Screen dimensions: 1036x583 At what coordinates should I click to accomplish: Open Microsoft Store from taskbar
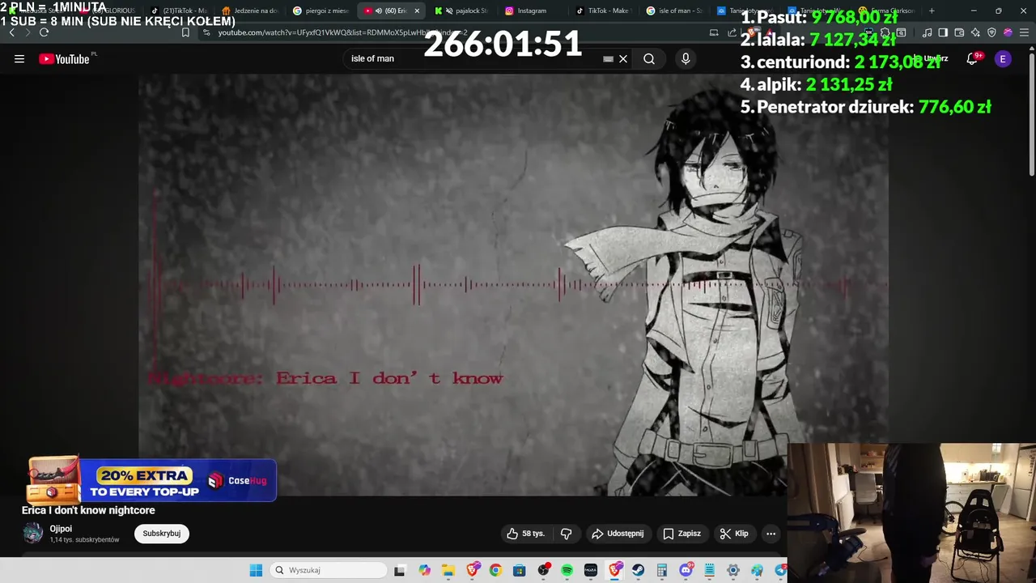520,570
